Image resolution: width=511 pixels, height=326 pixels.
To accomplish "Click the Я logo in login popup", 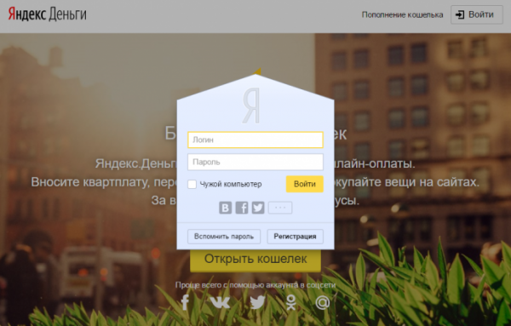I will [x=251, y=106].
